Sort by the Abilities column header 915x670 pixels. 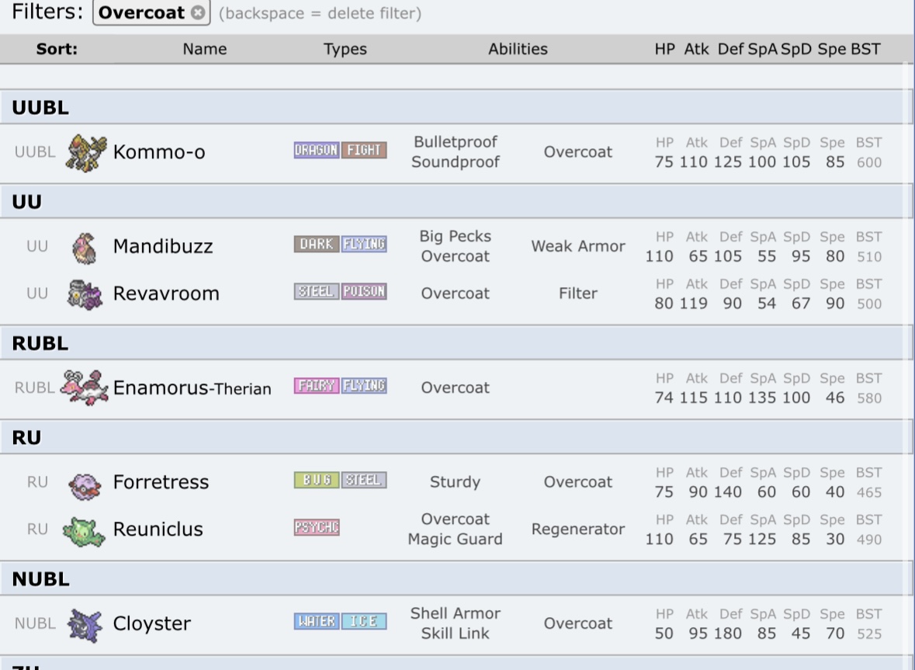518,49
